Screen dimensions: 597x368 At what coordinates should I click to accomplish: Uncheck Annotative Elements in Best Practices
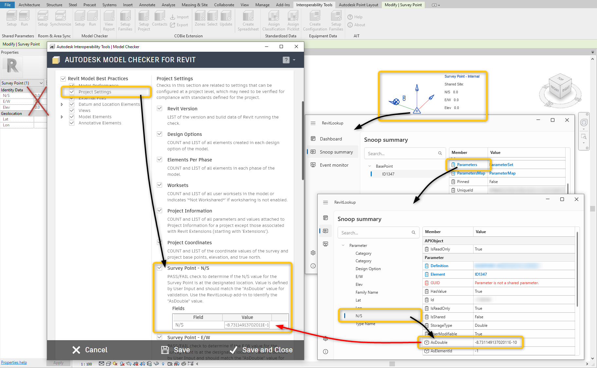(72, 123)
